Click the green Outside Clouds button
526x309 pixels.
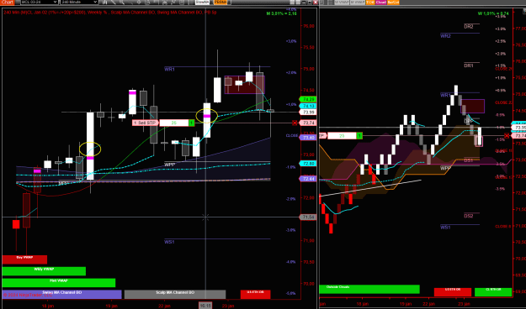369,289
